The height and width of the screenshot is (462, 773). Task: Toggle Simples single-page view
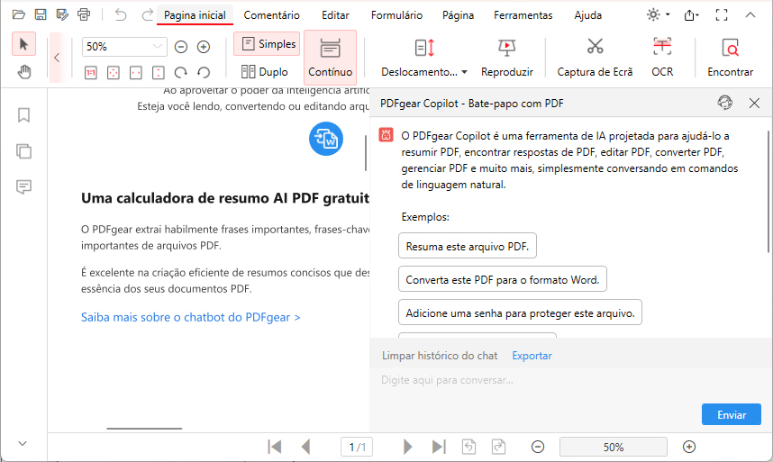(x=267, y=44)
